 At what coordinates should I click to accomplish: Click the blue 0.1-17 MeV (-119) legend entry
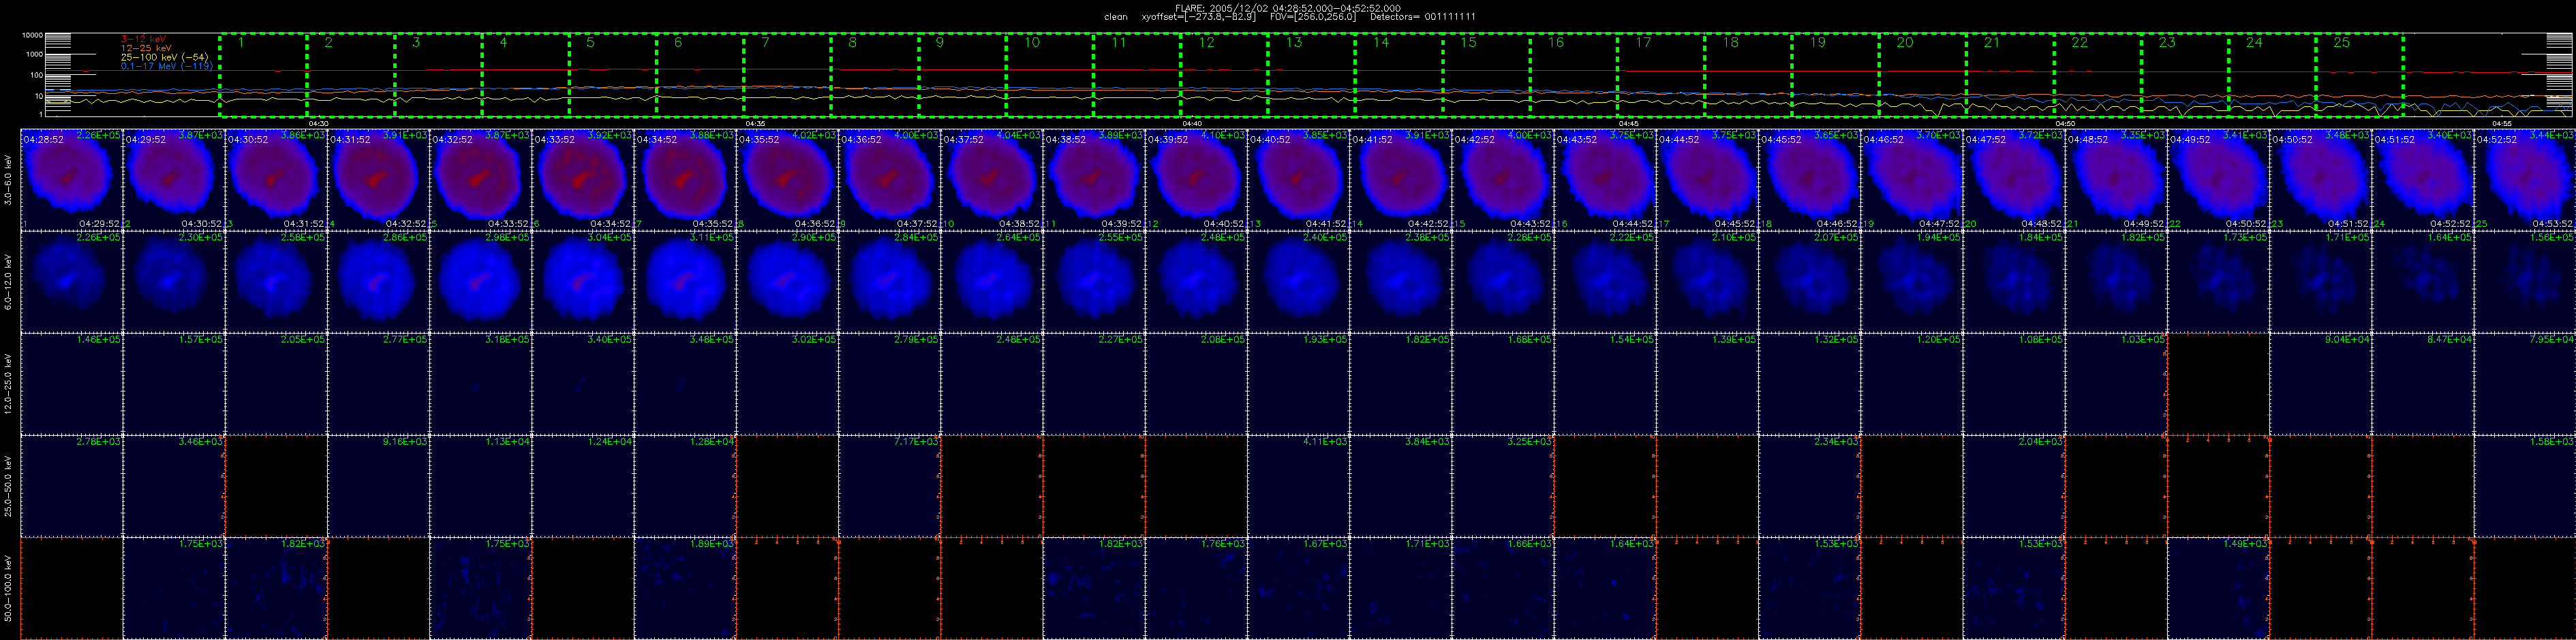pyautogui.click(x=166, y=66)
